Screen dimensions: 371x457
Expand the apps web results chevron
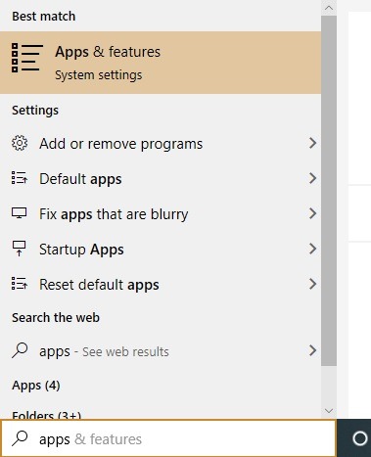[312, 350]
